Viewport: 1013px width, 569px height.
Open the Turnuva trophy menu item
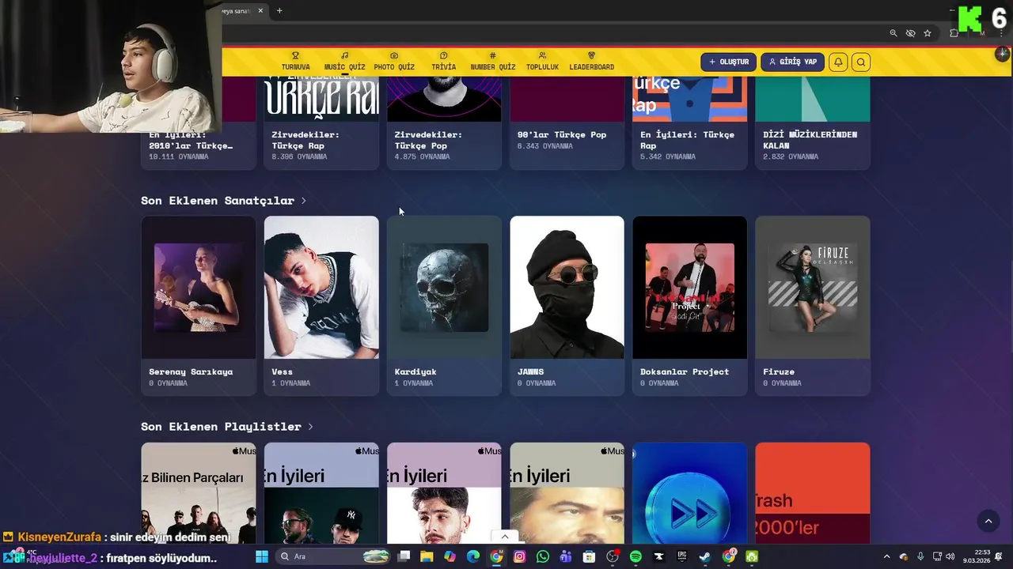point(295,62)
